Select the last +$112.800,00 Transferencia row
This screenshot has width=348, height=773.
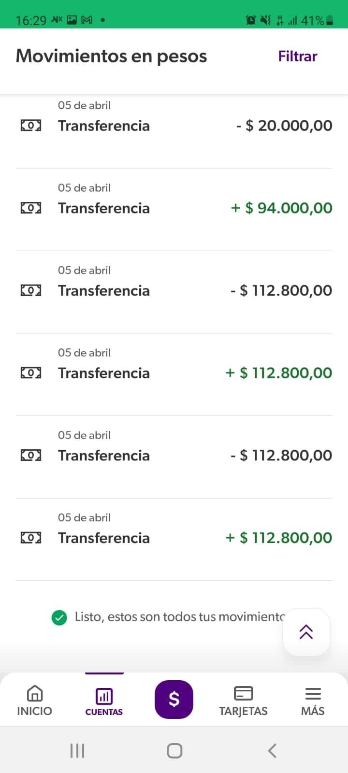(174, 538)
